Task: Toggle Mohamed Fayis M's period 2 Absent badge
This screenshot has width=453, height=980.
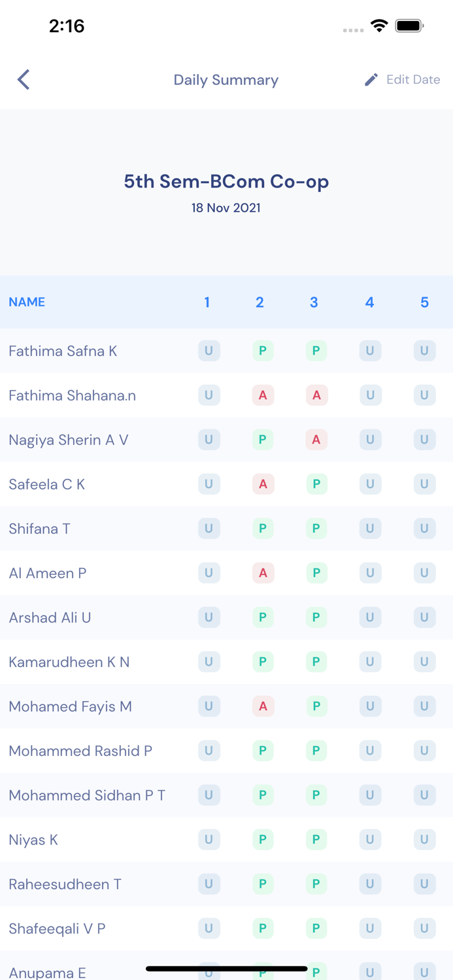Action: point(263,706)
